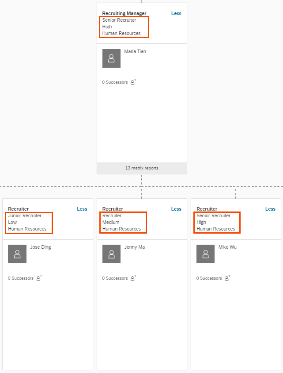Hide details on Mike Wu's card via Less
The height and width of the screenshot is (373, 283).
tap(270, 209)
